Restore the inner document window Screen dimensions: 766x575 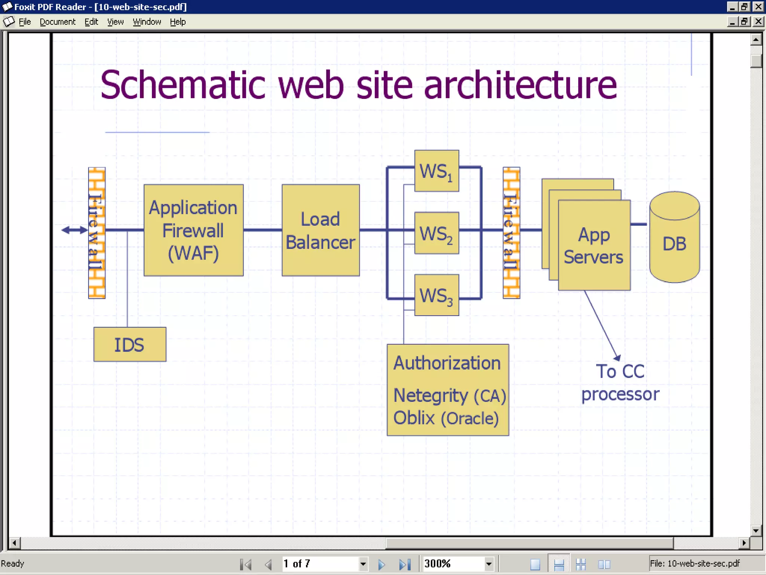(745, 22)
